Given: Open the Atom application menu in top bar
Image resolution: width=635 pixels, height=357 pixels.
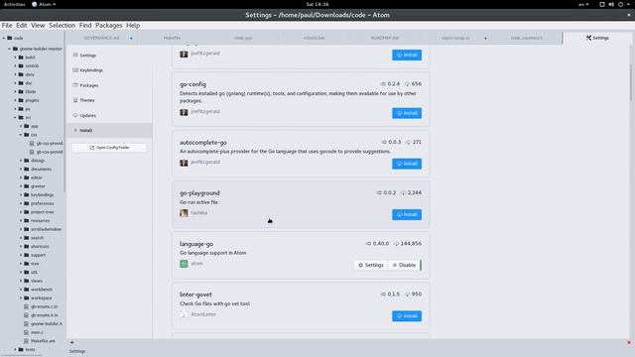Looking at the screenshot, I should click(x=44, y=4).
